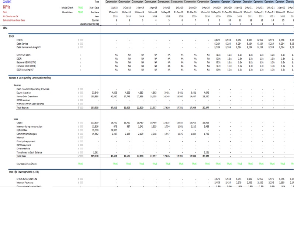Image resolution: width=294 pixels, height=235 pixels.
Task: Select Backward DSCR (LTM) label
Action: tap(27, 62)
